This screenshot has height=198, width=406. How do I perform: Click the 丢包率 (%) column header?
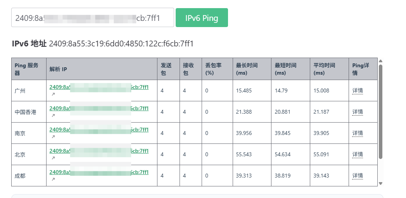(213, 69)
